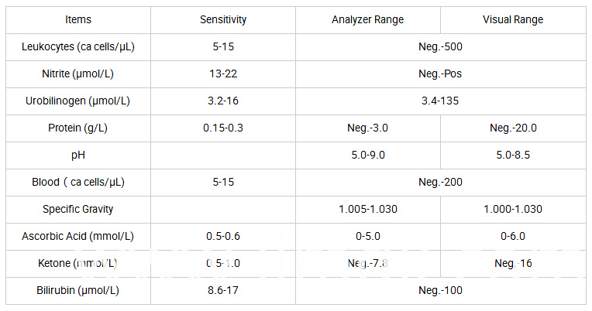Click the Visual Range column header
Screen dimensions: 592x311
(x=513, y=19)
